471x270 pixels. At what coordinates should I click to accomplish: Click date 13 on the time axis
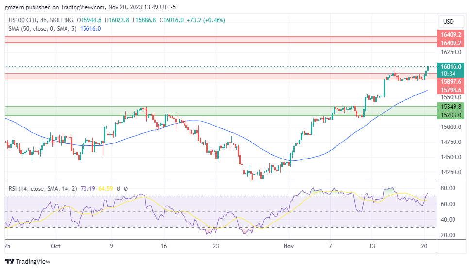(x=372, y=246)
